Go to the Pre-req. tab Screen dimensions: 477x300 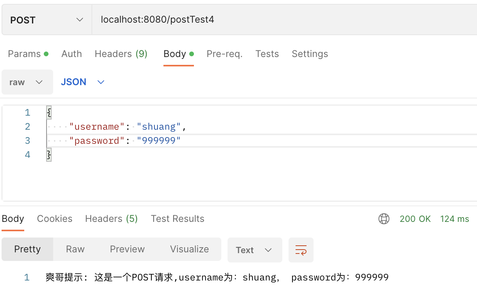click(224, 54)
